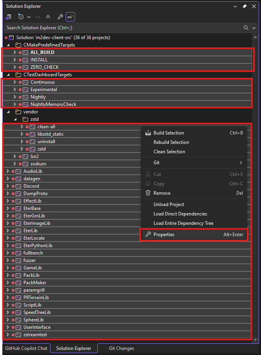
Task: Open the Window Position dropdown in title bar
Action: click(235, 6)
